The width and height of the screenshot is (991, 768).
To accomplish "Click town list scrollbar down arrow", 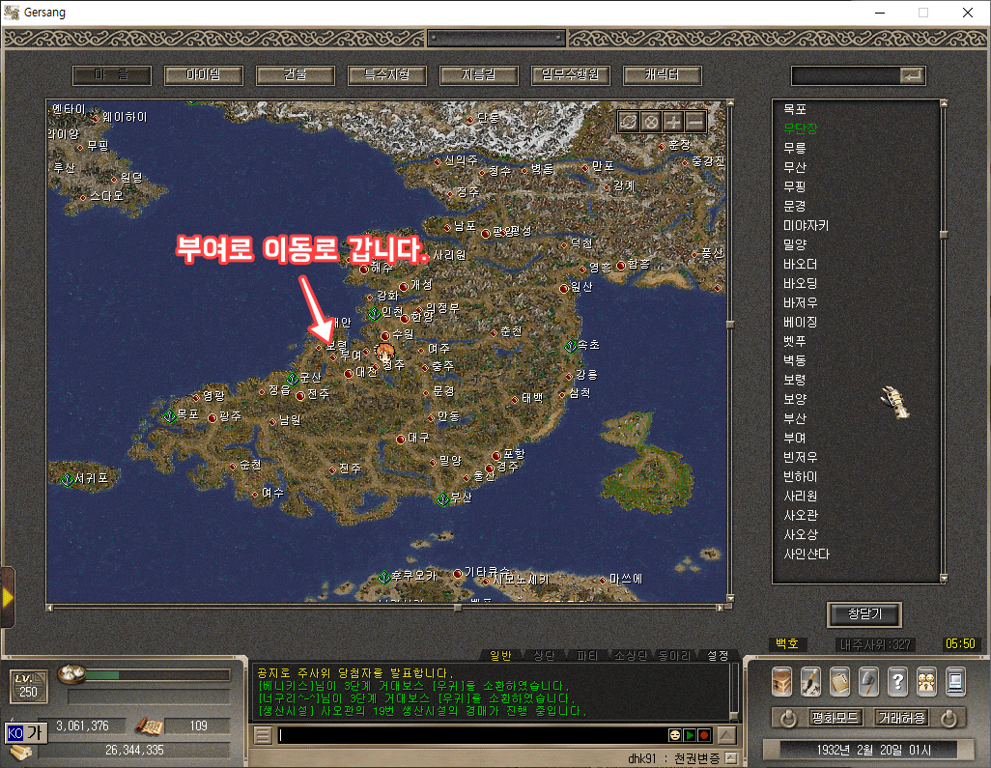I will [944, 579].
